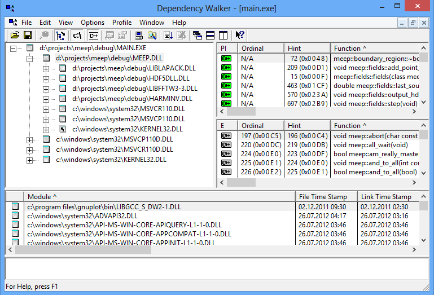
Task: Sort by File Time Stamp column header
Action: pos(326,196)
